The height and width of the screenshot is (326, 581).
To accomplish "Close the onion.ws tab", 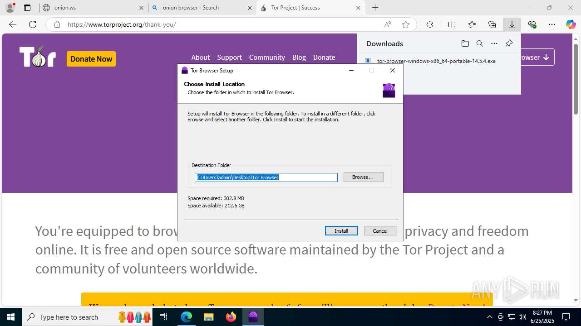I will (141, 8).
